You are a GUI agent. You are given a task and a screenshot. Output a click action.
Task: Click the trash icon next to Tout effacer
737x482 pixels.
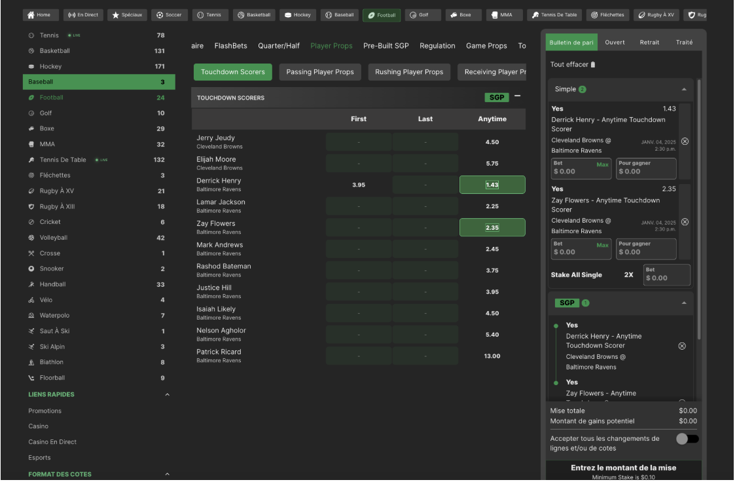[593, 65]
